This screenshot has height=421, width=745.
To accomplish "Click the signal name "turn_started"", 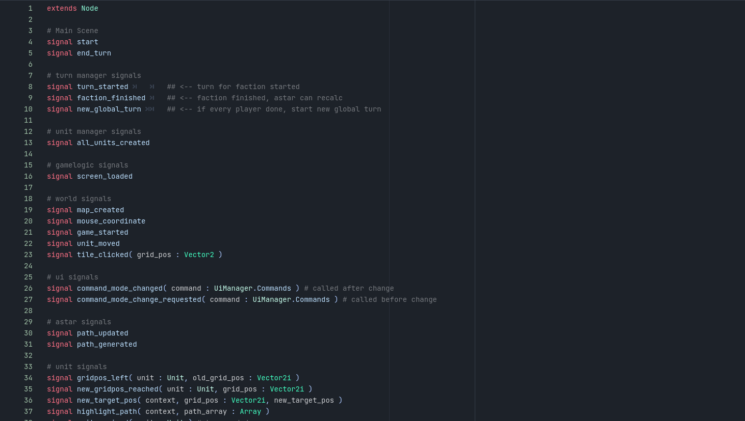I will click(102, 87).
